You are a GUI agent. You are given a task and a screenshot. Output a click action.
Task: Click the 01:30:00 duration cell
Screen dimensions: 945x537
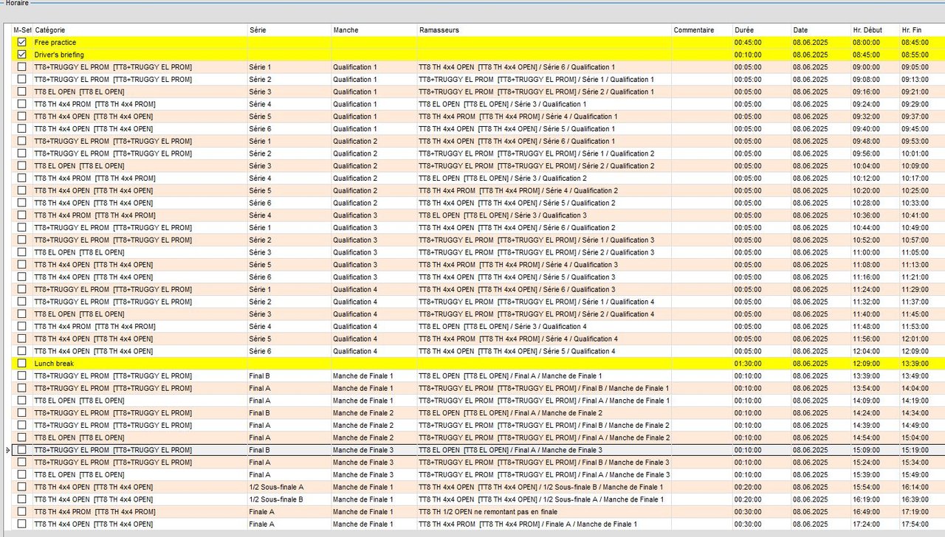pos(761,364)
